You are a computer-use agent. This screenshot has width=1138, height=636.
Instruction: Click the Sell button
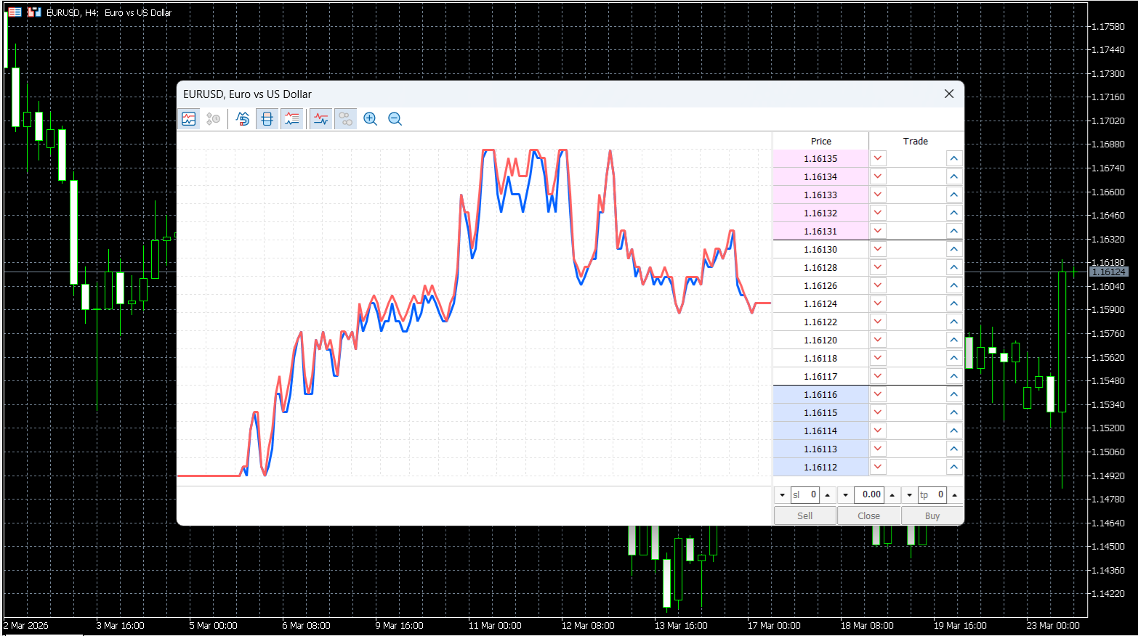tap(805, 515)
